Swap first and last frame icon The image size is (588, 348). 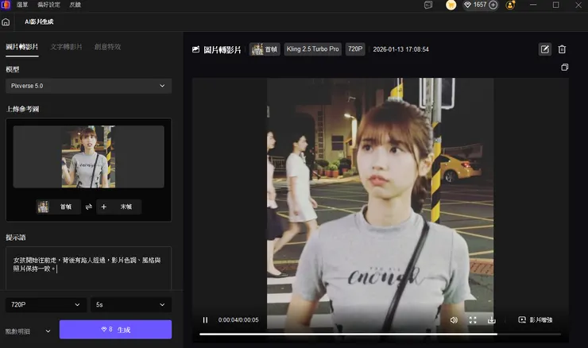(x=88, y=207)
